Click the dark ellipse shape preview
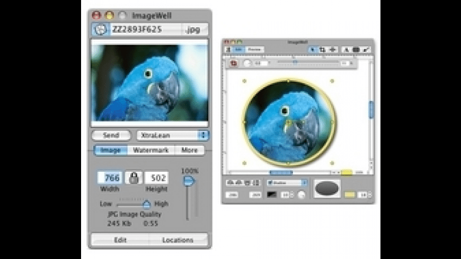 [327, 189]
